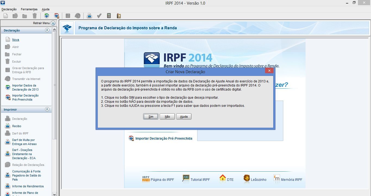Open the Declaração menu
The width and height of the screenshot is (371, 196).
coord(9,9)
